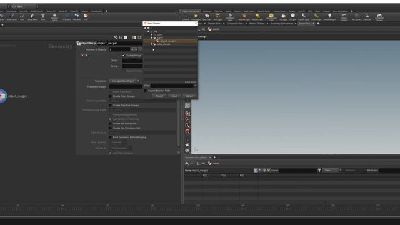Switch to Lights and Cameras shelf tab
The width and height of the screenshot is (400, 225).
click(191, 11)
